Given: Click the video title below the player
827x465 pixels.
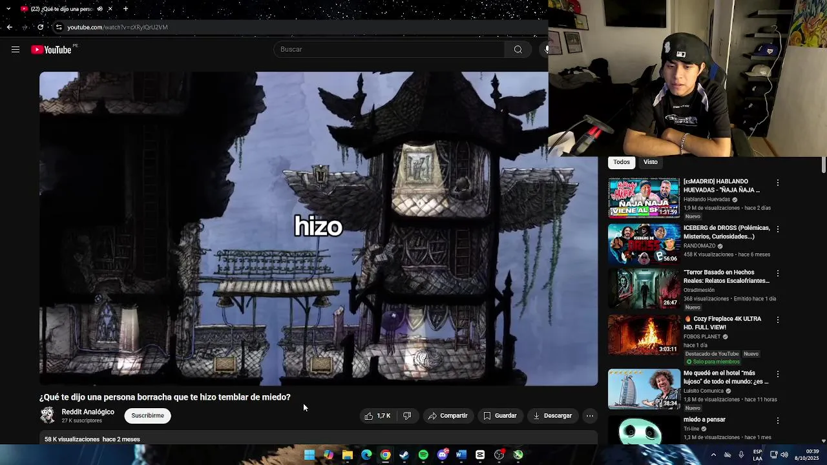Looking at the screenshot, I should (x=165, y=397).
